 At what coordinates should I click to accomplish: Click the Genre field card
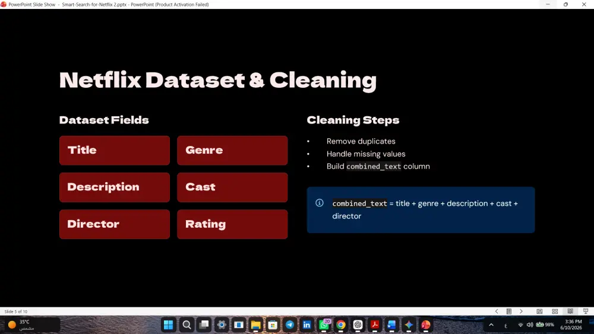point(232,150)
